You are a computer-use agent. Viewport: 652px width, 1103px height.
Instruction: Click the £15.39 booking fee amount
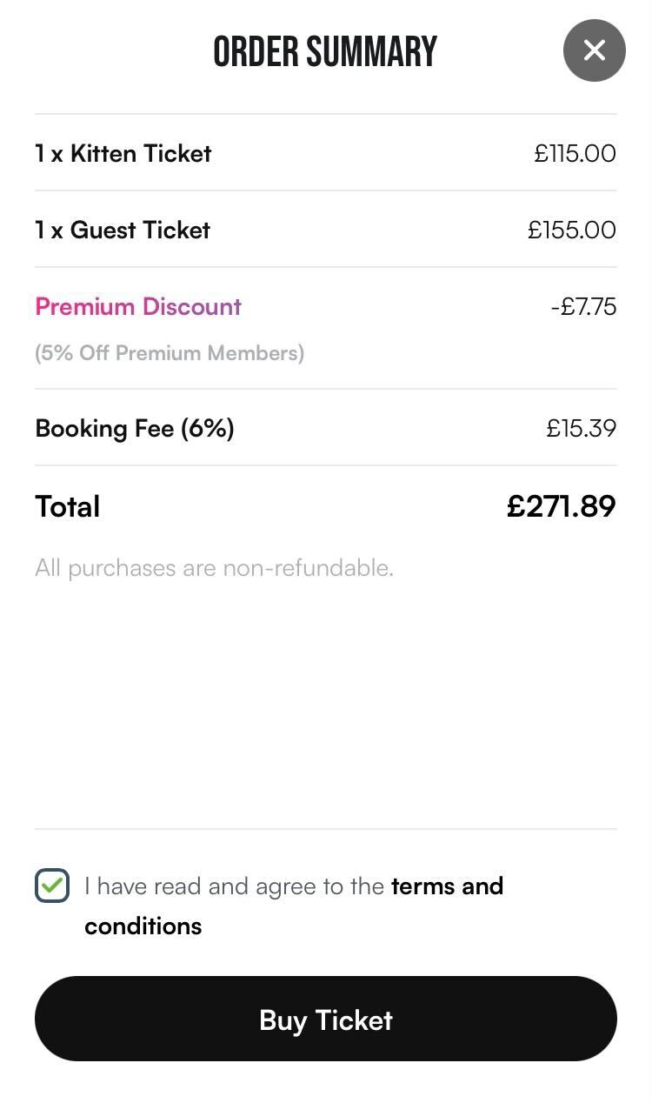pyautogui.click(x=581, y=428)
